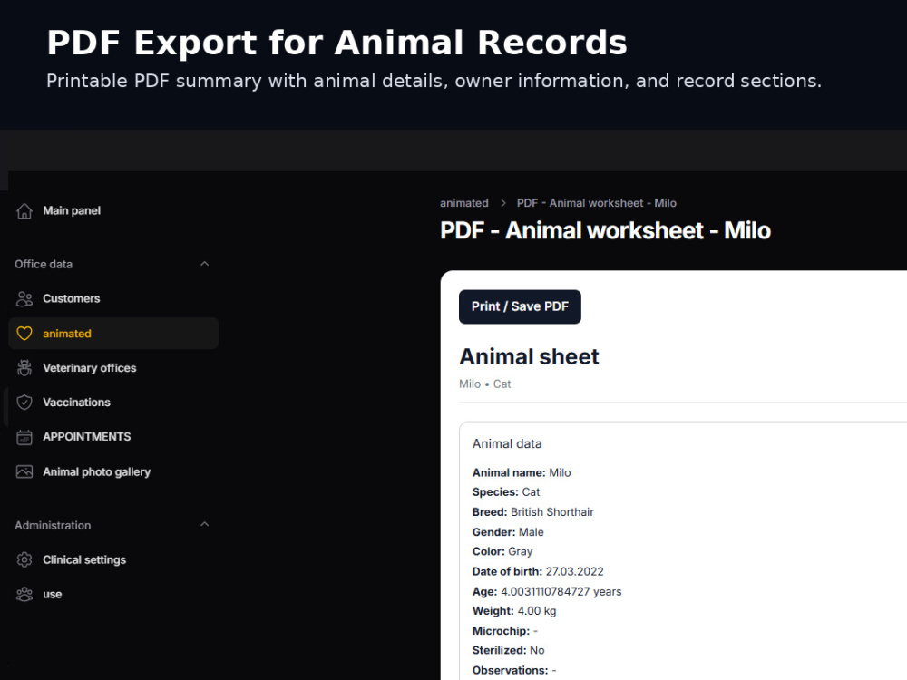907x680 pixels.
Task: Click the Milo • Cat subtitle
Action: click(x=484, y=384)
